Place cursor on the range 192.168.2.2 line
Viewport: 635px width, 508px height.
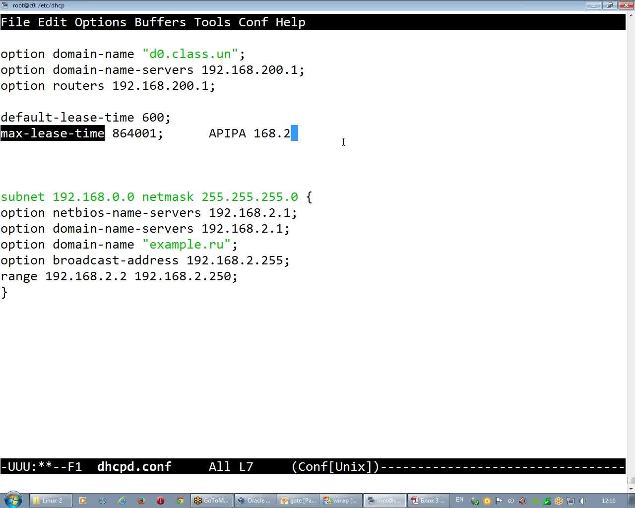pos(119,276)
